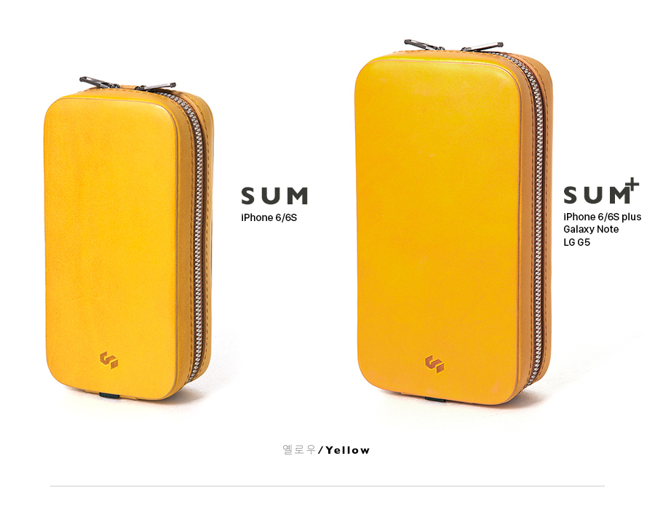The image size is (655, 509).
Task: Click the zipper pulls atop small case
Action: click(127, 83)
